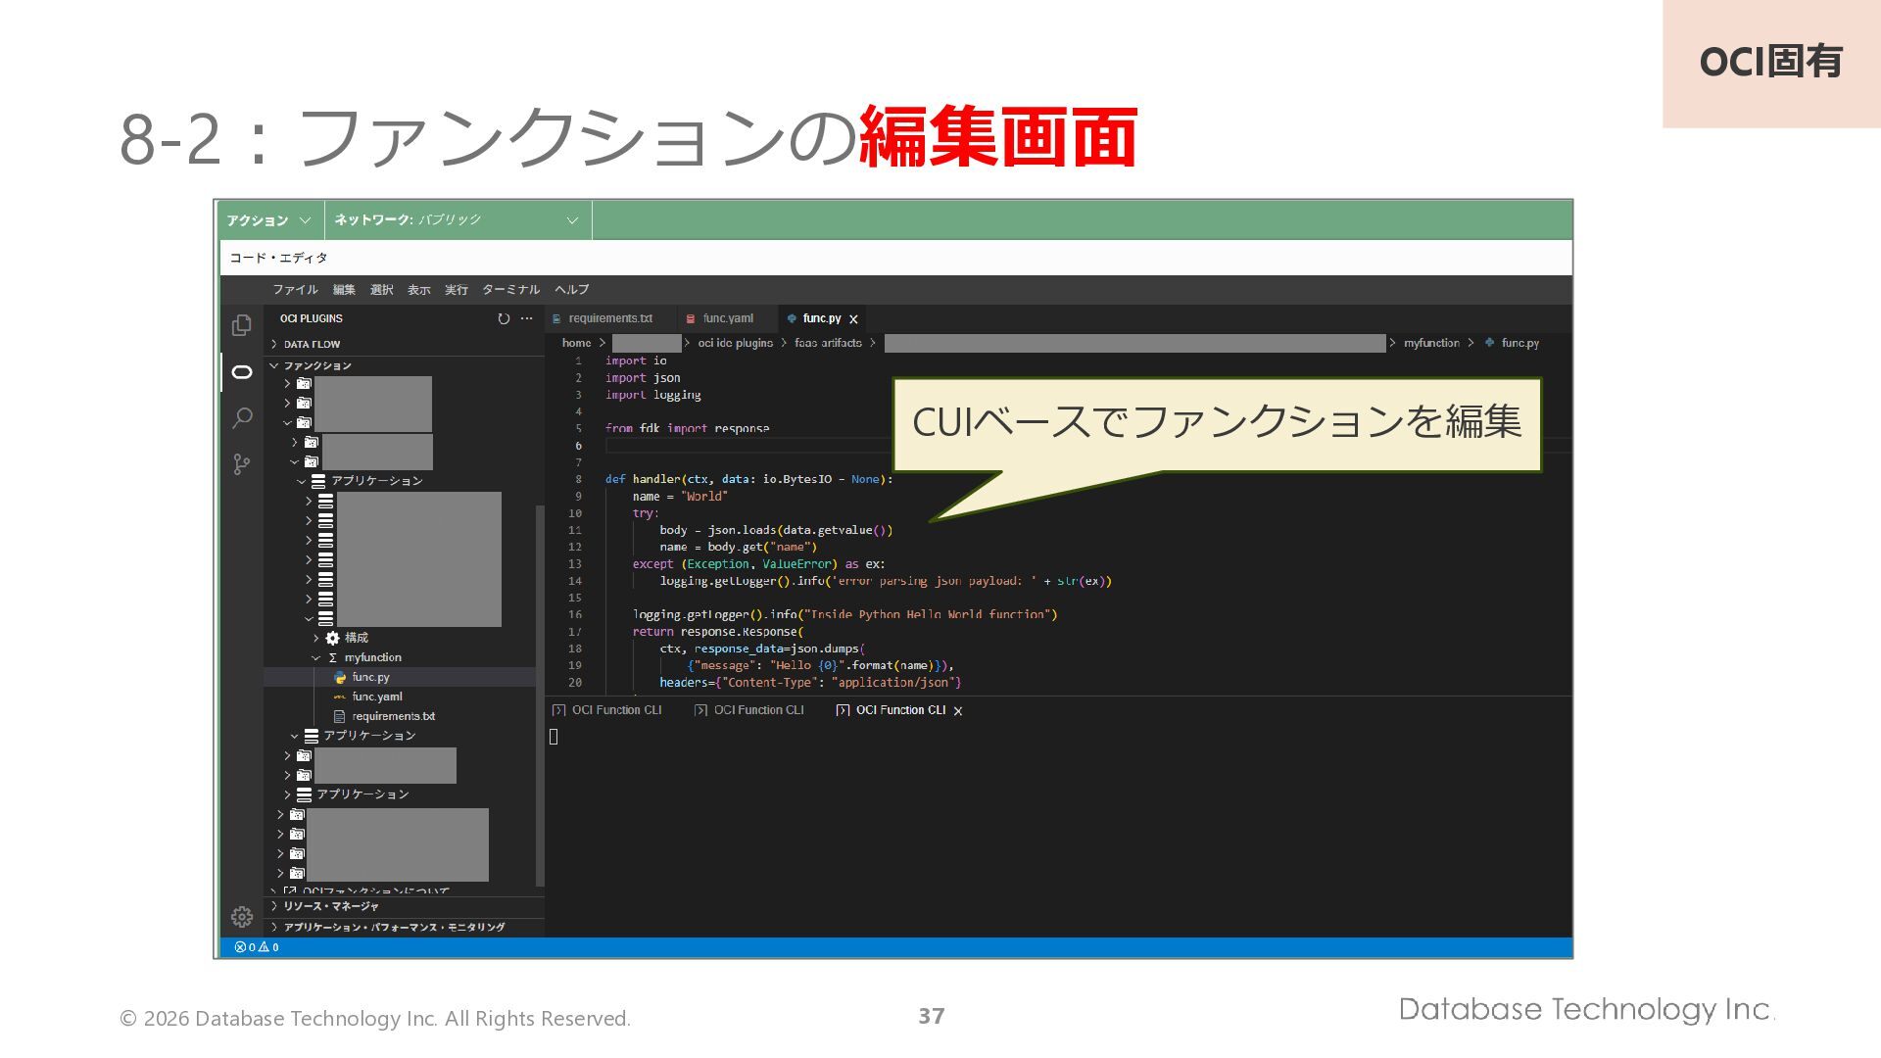This screenshot has height=1058, width=1881.
Task: Open the ヘルプ menu
Action: pyautogui.click(x=571, y=290)
